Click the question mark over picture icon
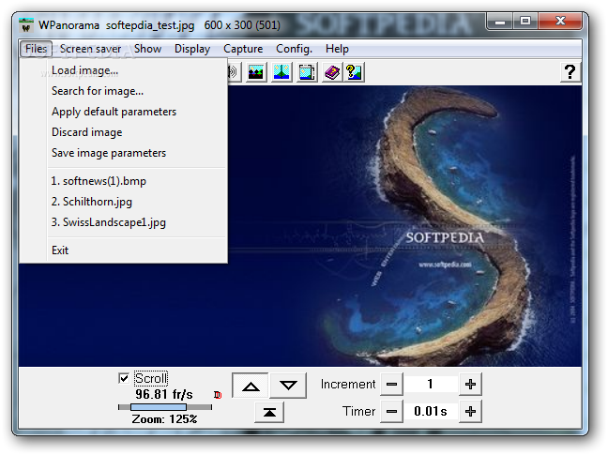Image resolution: width=608 pixels, height=455 pixels. pos(354,72)
